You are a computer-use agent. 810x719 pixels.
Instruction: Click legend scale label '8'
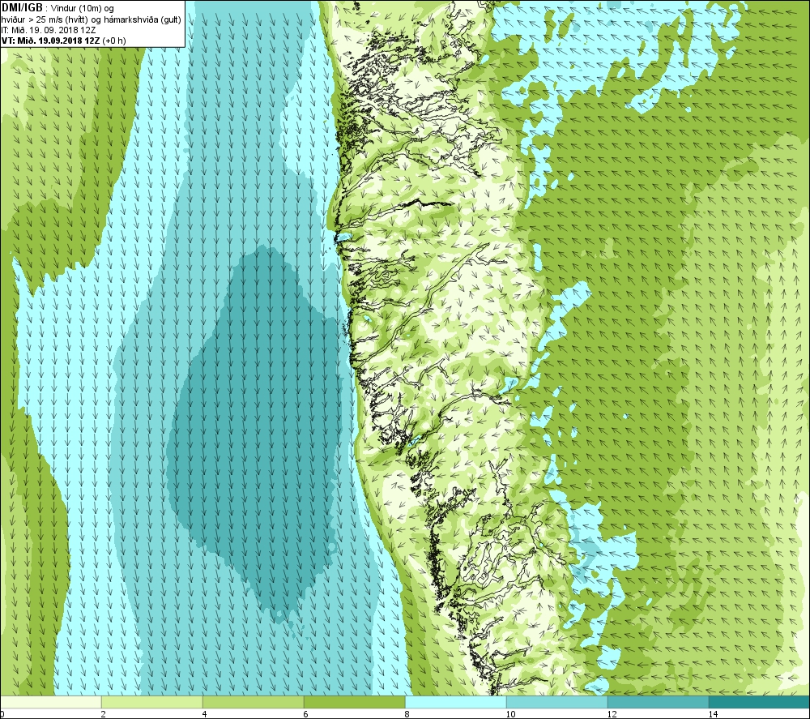[x=407, y=714]
